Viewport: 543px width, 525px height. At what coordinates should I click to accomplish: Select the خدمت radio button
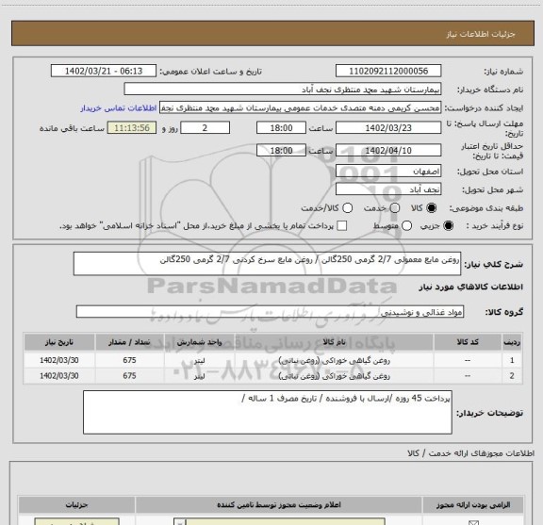click(395, 208)
